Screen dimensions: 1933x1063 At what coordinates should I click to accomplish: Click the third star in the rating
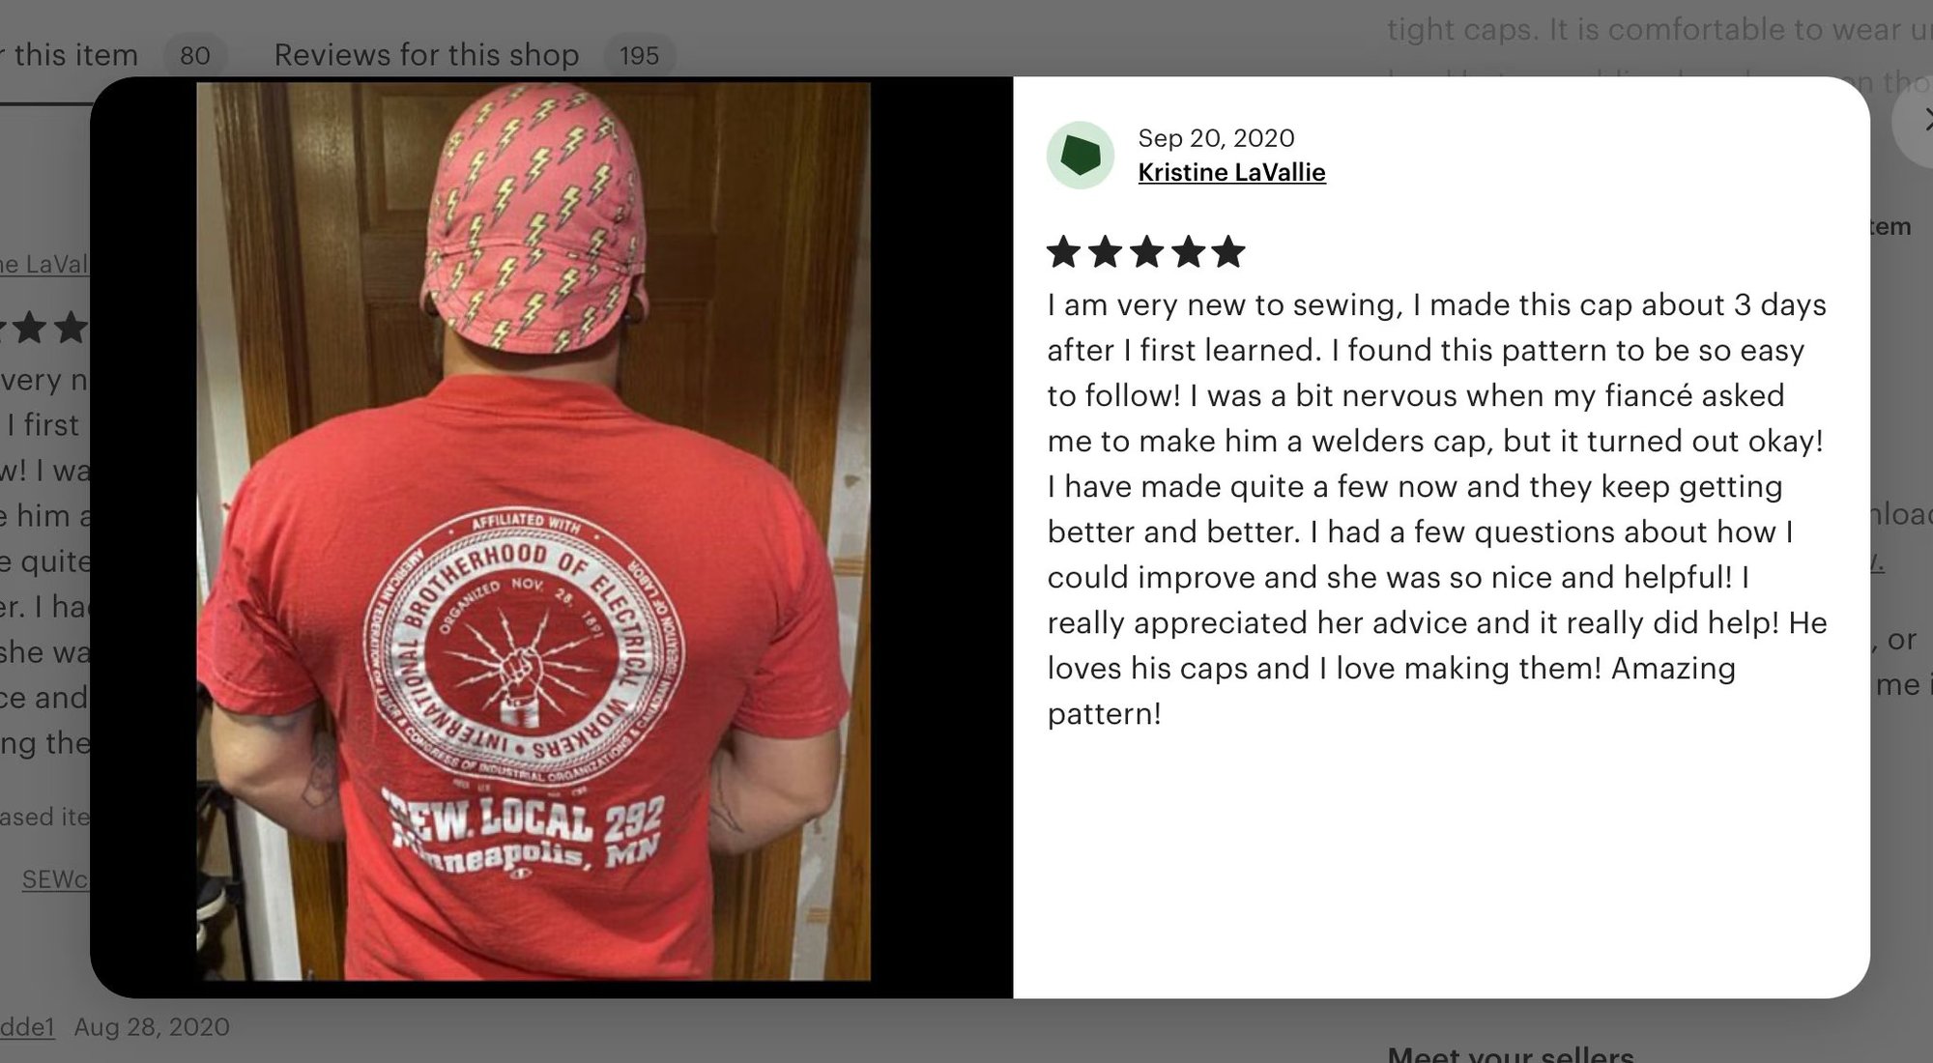pyautogui.click(x=1146, y=251)
